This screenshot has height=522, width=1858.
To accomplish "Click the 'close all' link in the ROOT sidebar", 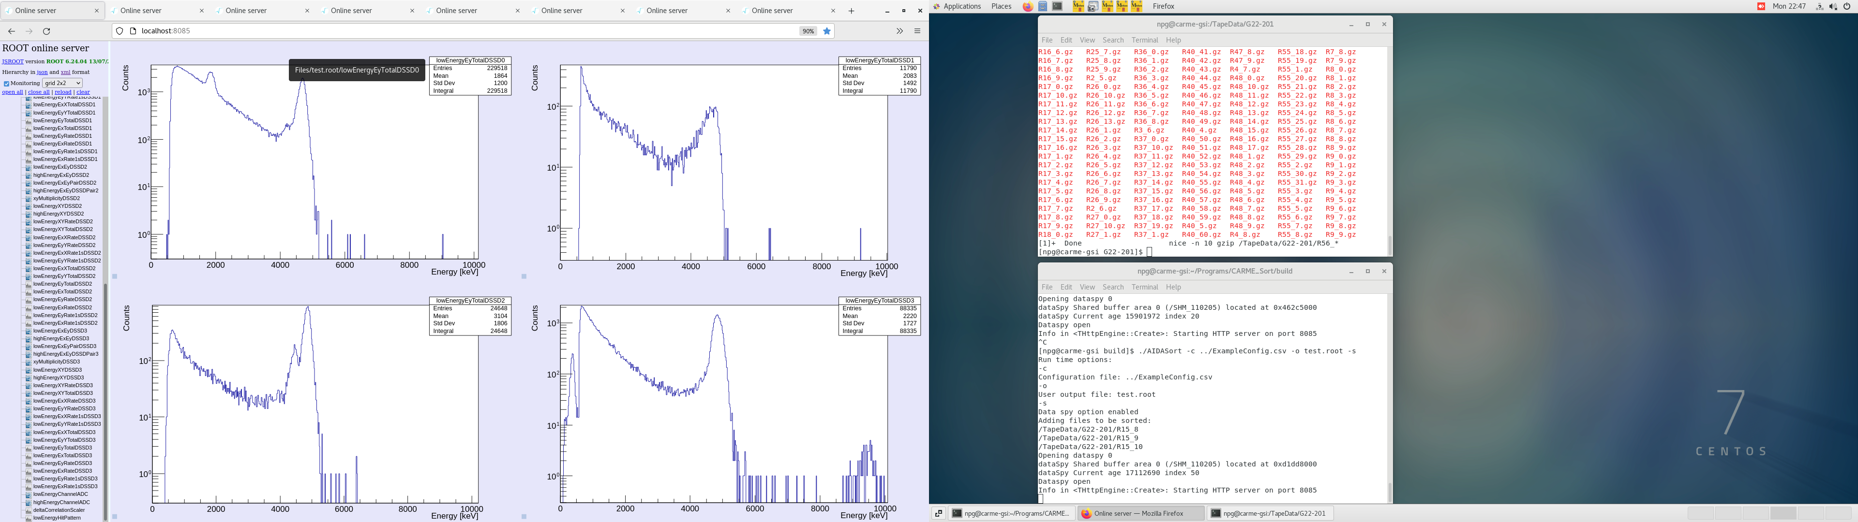I will click(39, 92).
